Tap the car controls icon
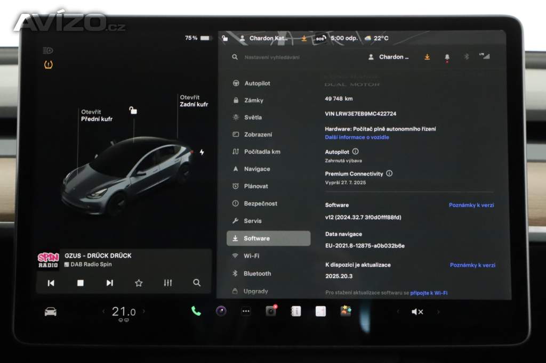This screenshot has width=546, height=363. (51, 312)
